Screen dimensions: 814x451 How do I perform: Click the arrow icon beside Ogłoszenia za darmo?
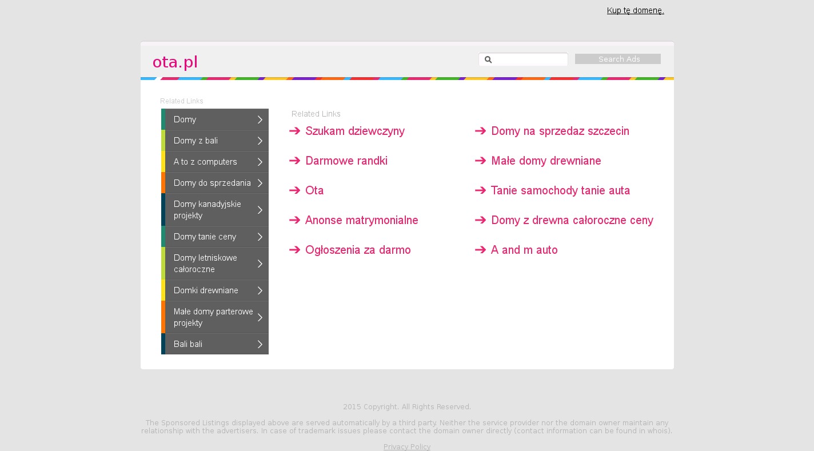(x=295, y=250)
